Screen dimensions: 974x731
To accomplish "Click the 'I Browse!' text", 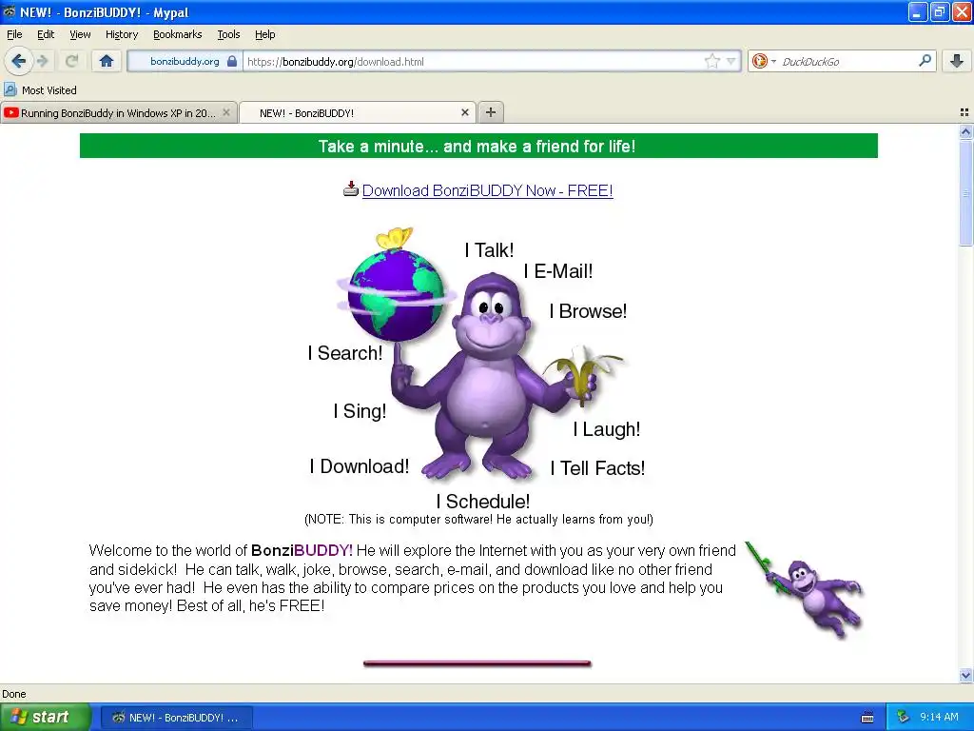I will pos(588,311).
